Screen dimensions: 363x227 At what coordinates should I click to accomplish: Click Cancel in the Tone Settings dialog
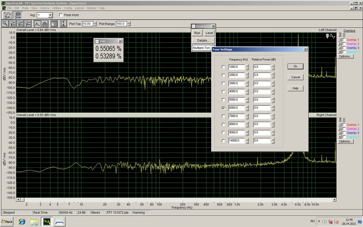coord(296,77)
